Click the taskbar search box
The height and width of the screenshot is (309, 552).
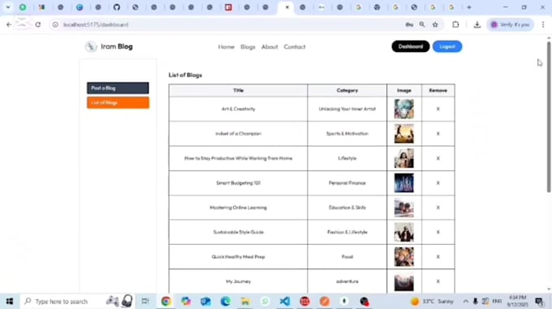point(78,301)
